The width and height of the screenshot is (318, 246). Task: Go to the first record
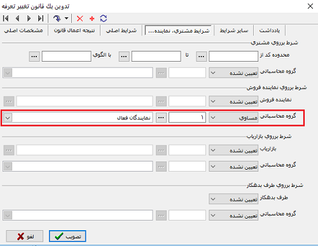point(6,18)
